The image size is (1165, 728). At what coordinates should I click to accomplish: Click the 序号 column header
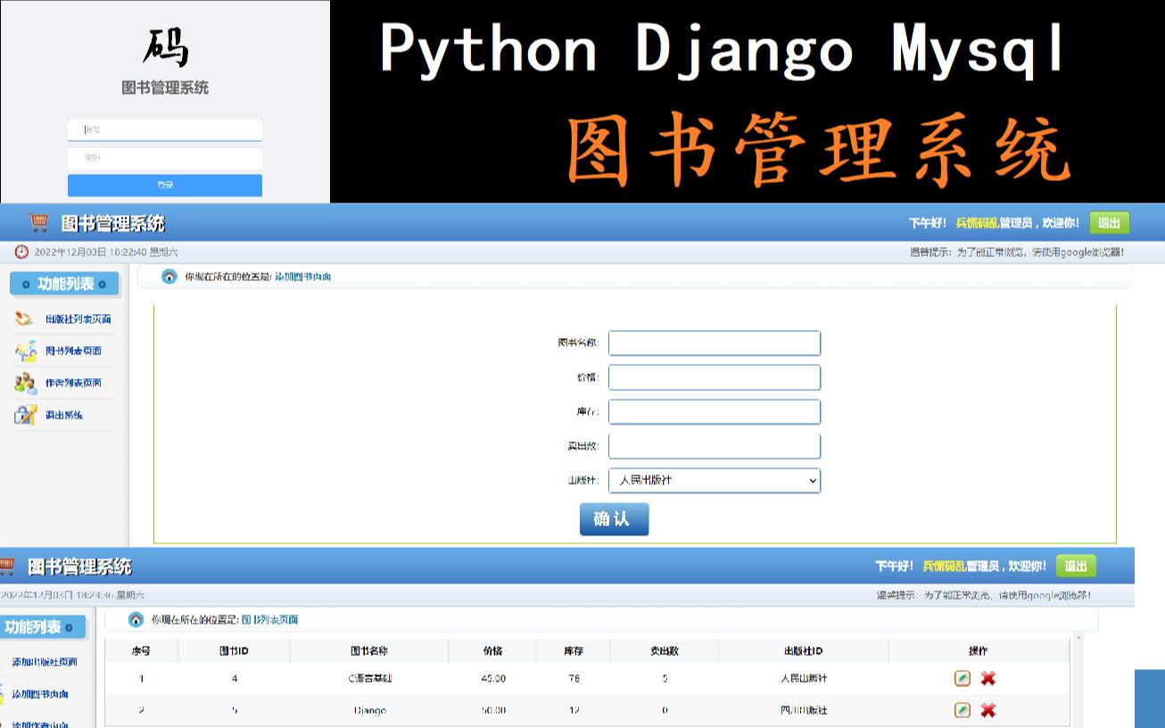141,651
